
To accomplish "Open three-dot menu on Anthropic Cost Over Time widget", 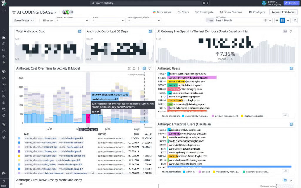I will point(139,68).
